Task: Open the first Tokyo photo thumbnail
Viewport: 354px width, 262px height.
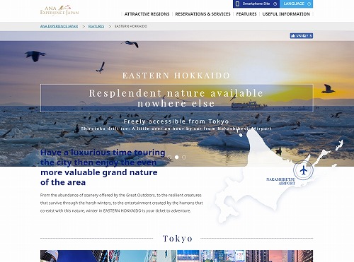Action: (74, 256)
